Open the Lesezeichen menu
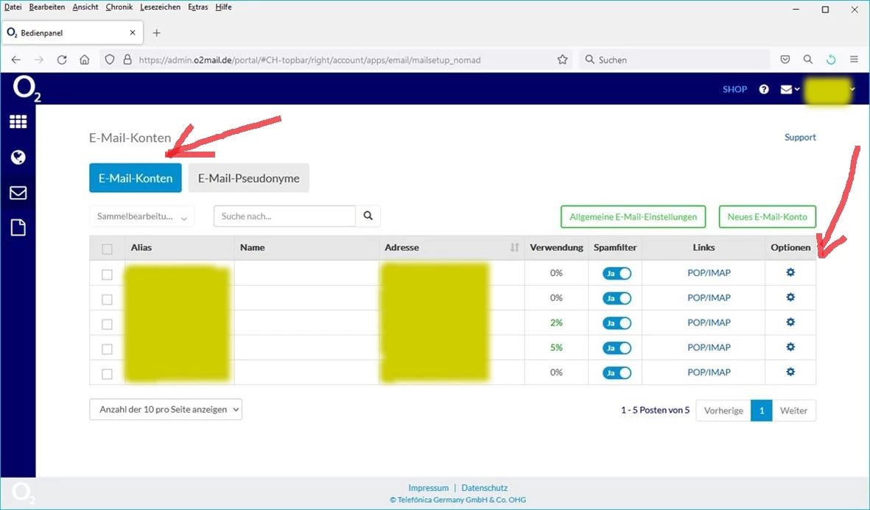Screen dimensions: 870x510 (160, 7)
